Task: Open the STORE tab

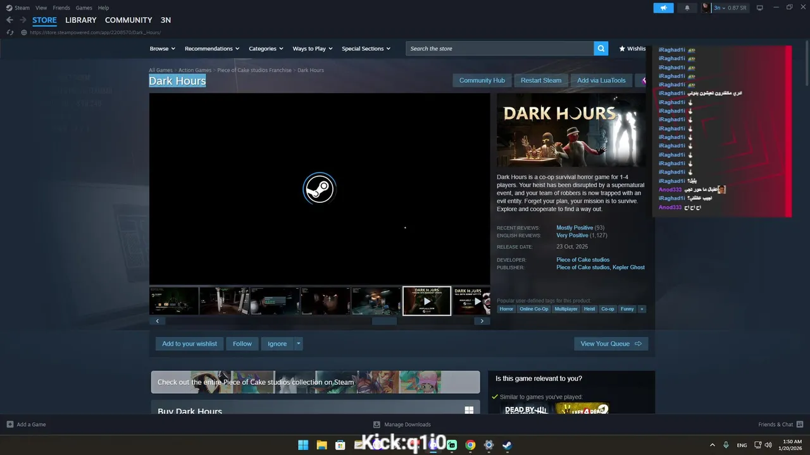Action: pos(44,20)
